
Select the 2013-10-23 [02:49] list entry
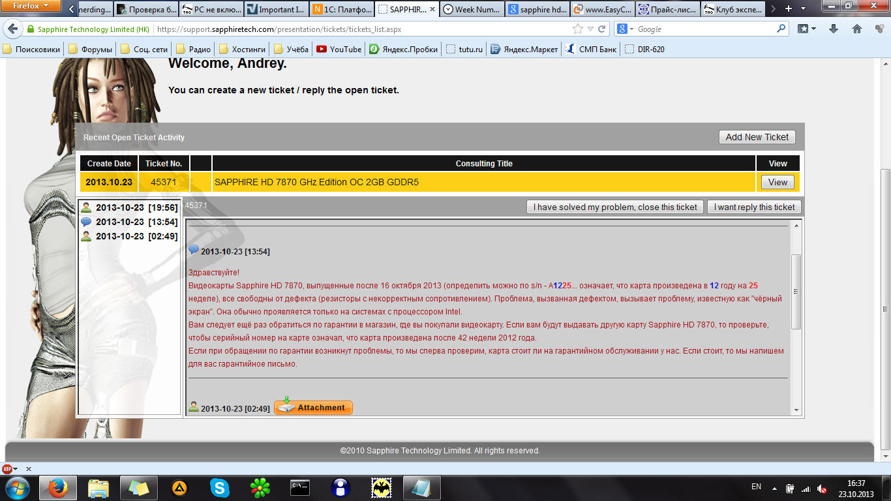[129, 236]
